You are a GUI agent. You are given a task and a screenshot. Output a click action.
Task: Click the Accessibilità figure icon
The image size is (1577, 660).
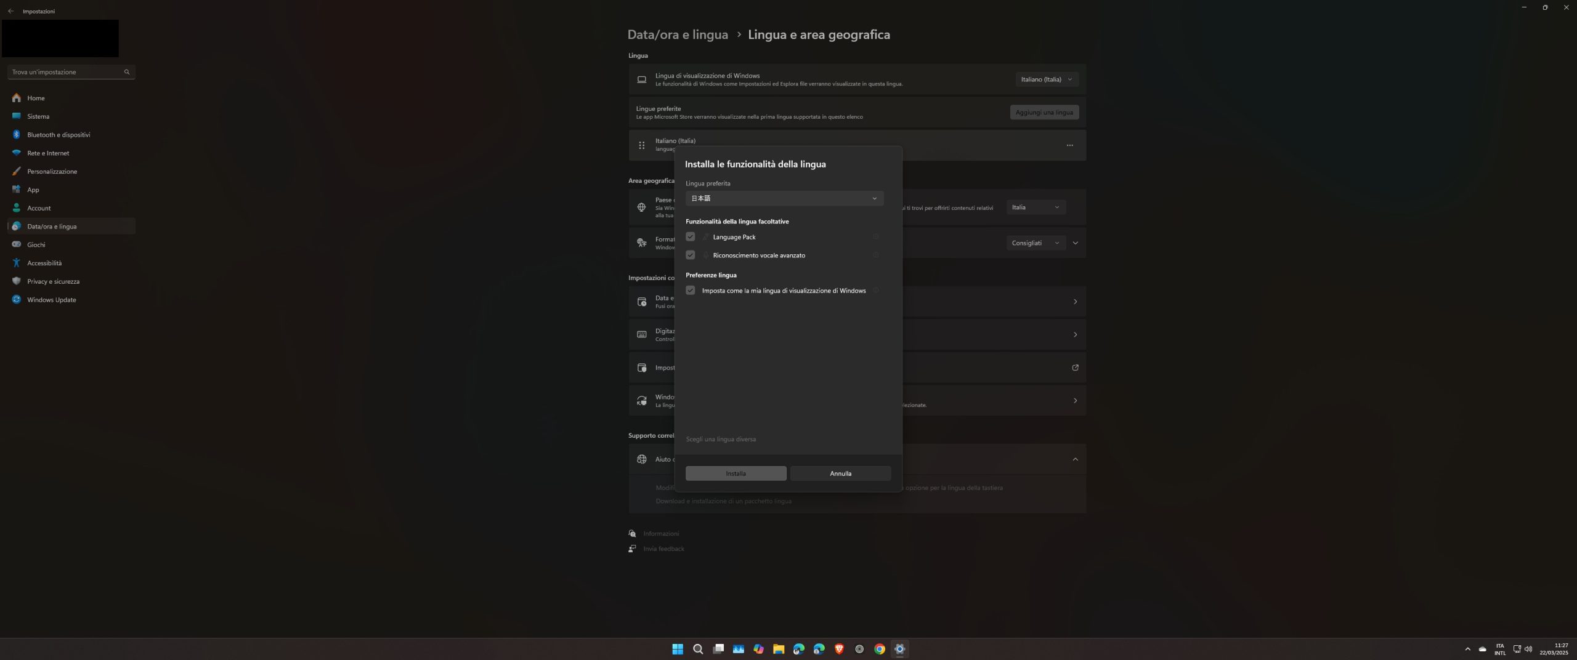17,263
